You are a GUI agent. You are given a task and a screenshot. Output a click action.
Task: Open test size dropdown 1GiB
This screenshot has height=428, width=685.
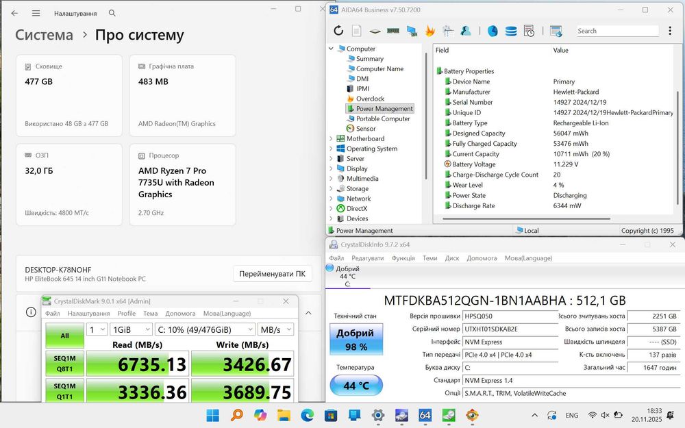pos(131,330)
